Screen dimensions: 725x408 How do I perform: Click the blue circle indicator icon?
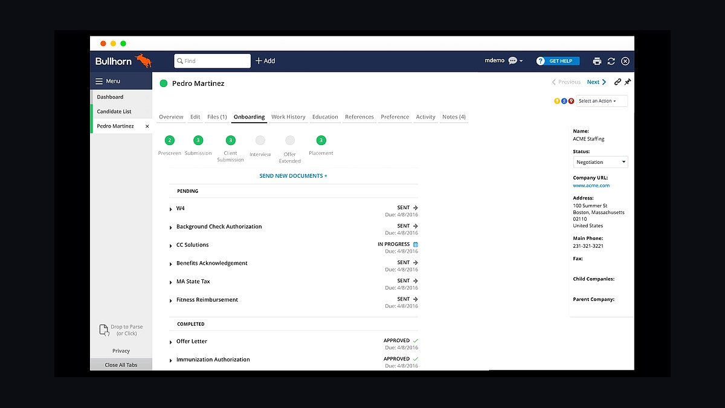coord(564,101)
